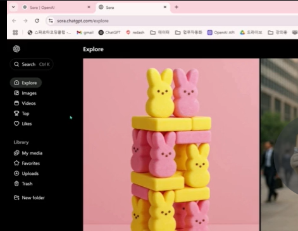Select Explore in the sidebar
Image resolution: width=298 pixels, height=231 pixels.
(x=26, y=83)
